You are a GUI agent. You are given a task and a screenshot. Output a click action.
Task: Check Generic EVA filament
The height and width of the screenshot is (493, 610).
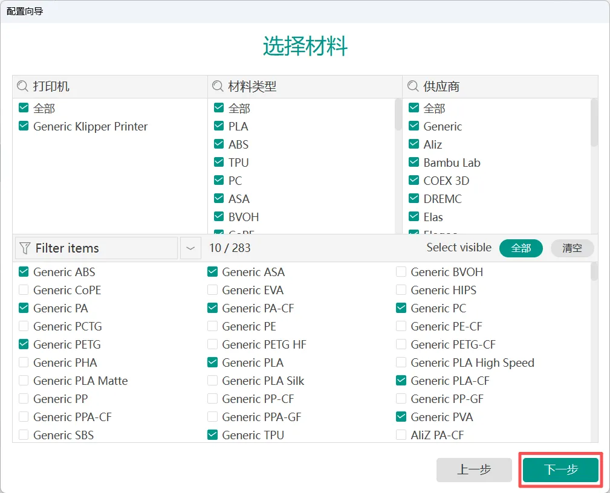click(212, 290)
